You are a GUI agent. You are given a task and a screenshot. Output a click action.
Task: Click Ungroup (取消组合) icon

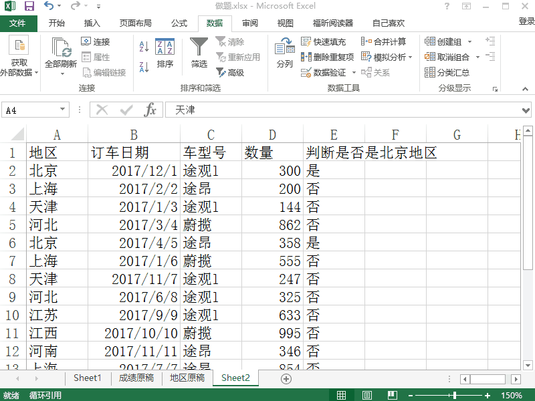click(x=429, y=57)
